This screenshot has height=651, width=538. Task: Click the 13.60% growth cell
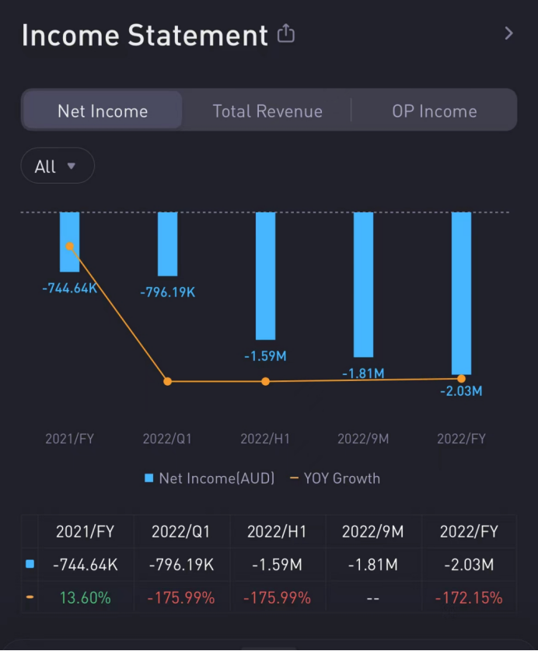pos(85,598)
